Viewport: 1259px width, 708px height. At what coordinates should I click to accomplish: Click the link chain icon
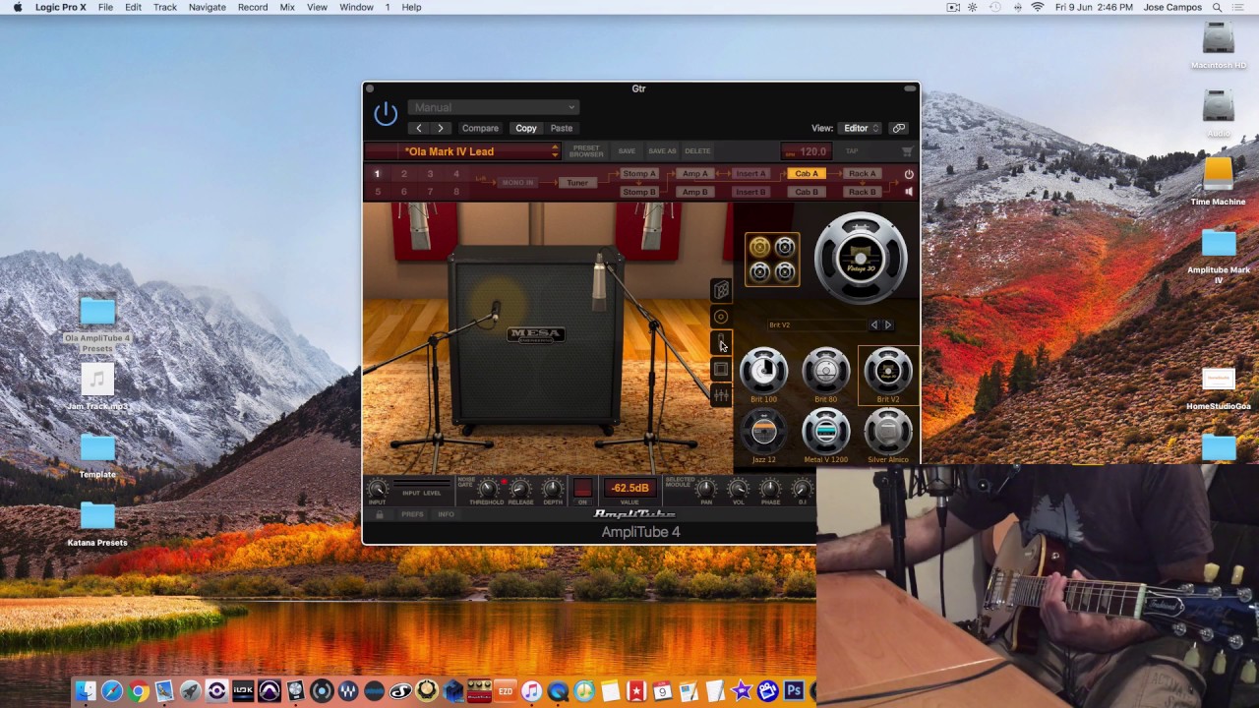(x=899, y=128)
